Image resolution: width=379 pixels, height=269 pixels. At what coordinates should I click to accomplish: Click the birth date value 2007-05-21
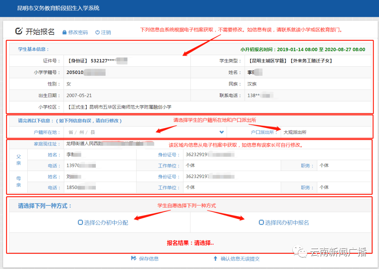pyautogui.click(x=79, y=95)
